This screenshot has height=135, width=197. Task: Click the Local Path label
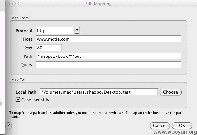point(27,92)
